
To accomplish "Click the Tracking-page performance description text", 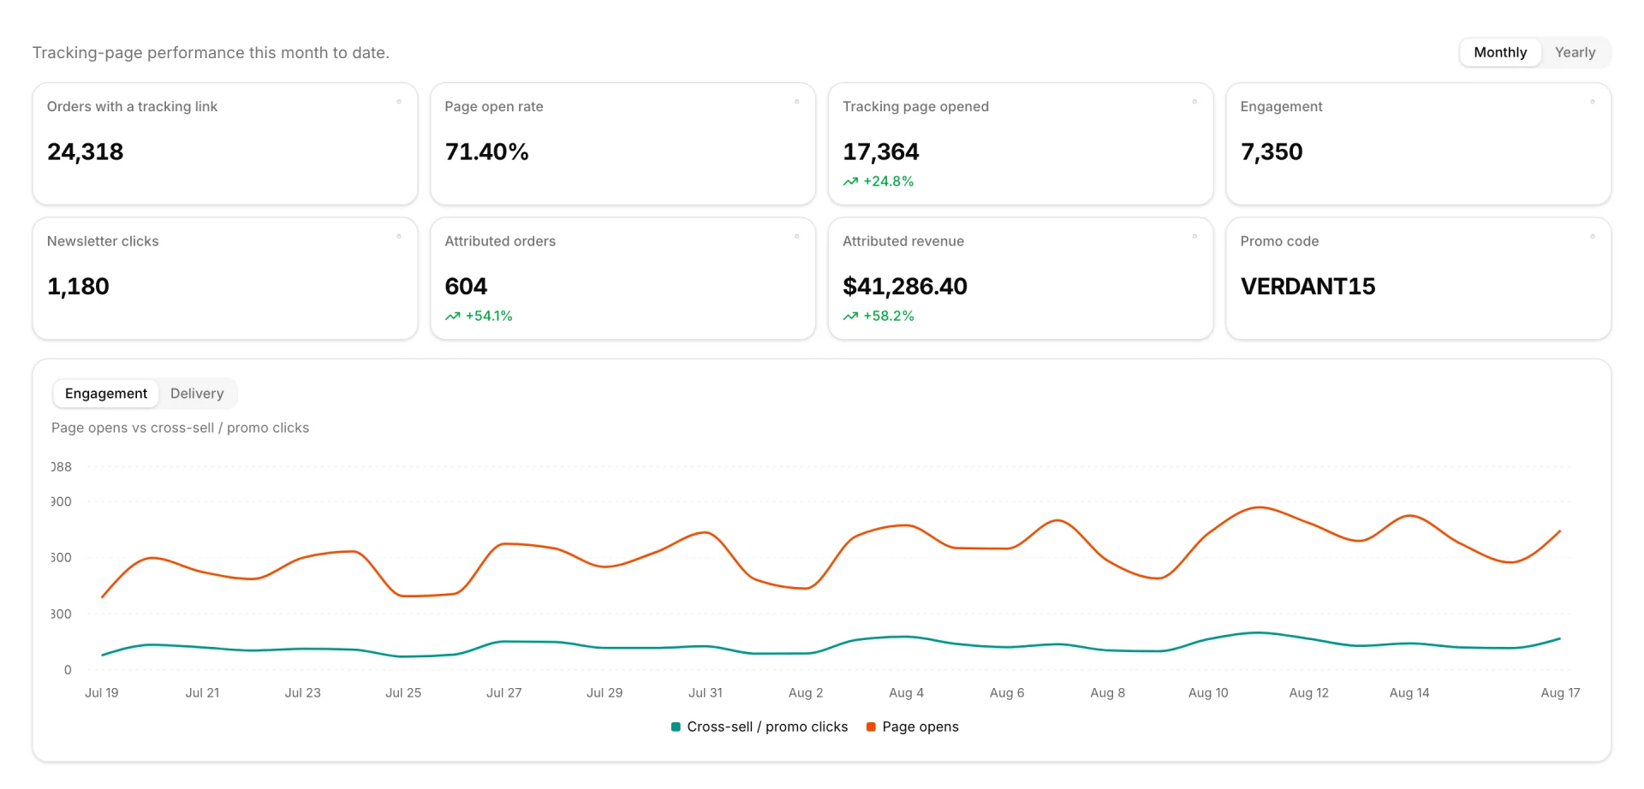I will click(211, 52).
